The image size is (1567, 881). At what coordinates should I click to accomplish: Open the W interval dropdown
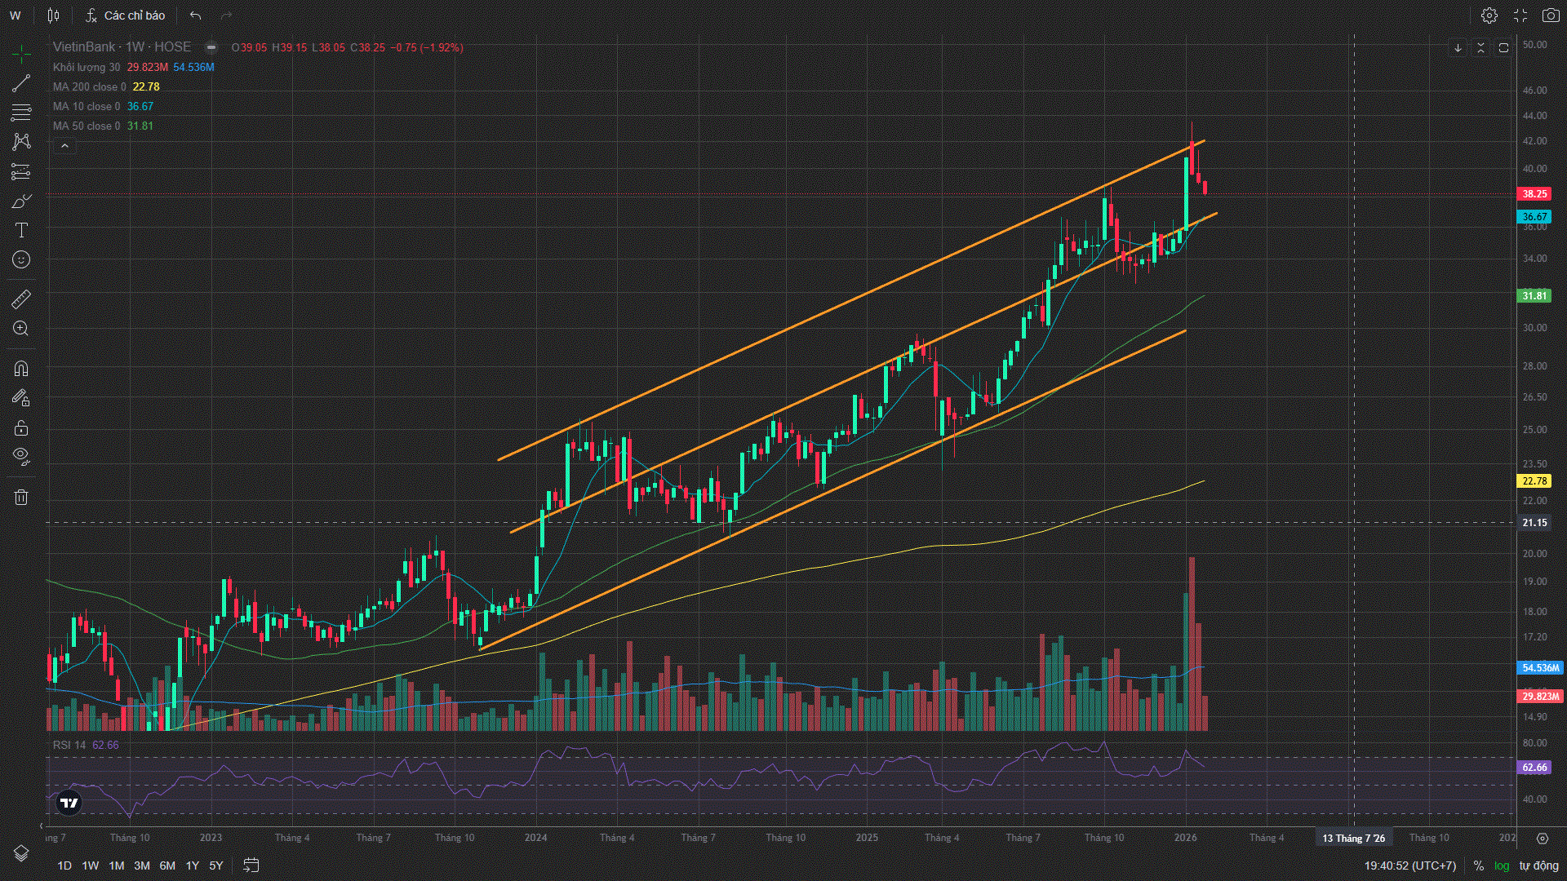pyautogui.click(x=16, y=15)
